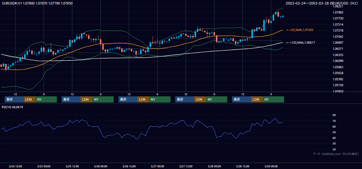Click the NY session box above 3/29 00:00

tap(273, 99)
